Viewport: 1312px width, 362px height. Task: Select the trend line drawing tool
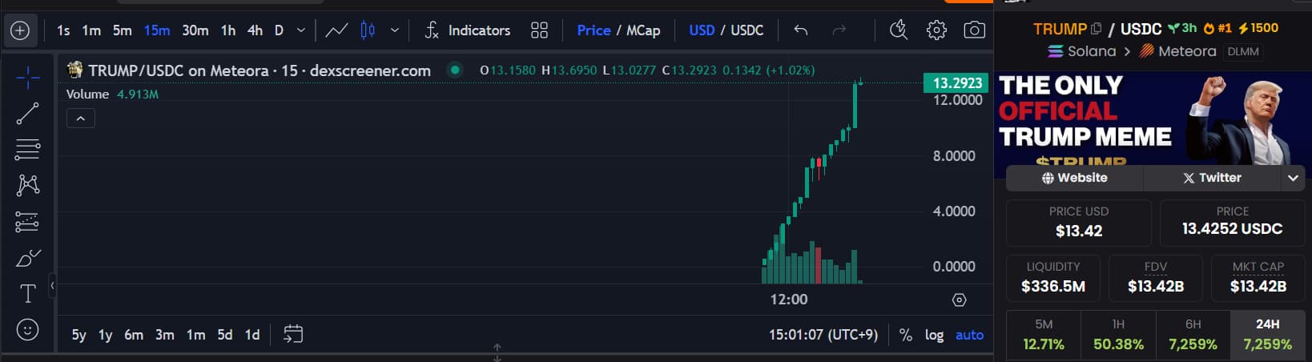point(27,114)
